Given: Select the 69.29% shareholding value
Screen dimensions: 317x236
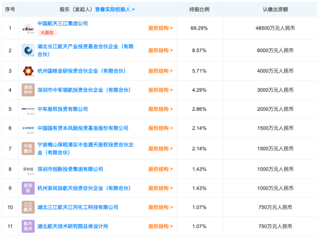Looking at the screenshot, I should coord(199,28).
